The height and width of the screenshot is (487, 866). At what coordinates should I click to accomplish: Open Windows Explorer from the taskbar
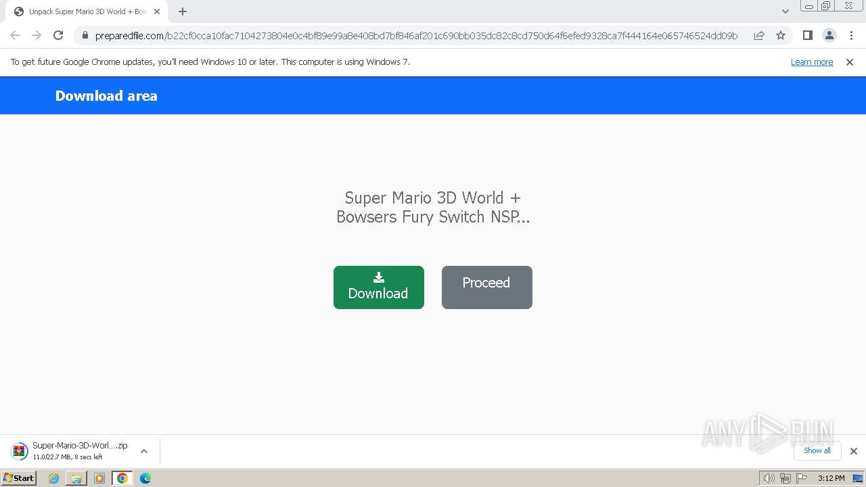click(x=76, y=478)
